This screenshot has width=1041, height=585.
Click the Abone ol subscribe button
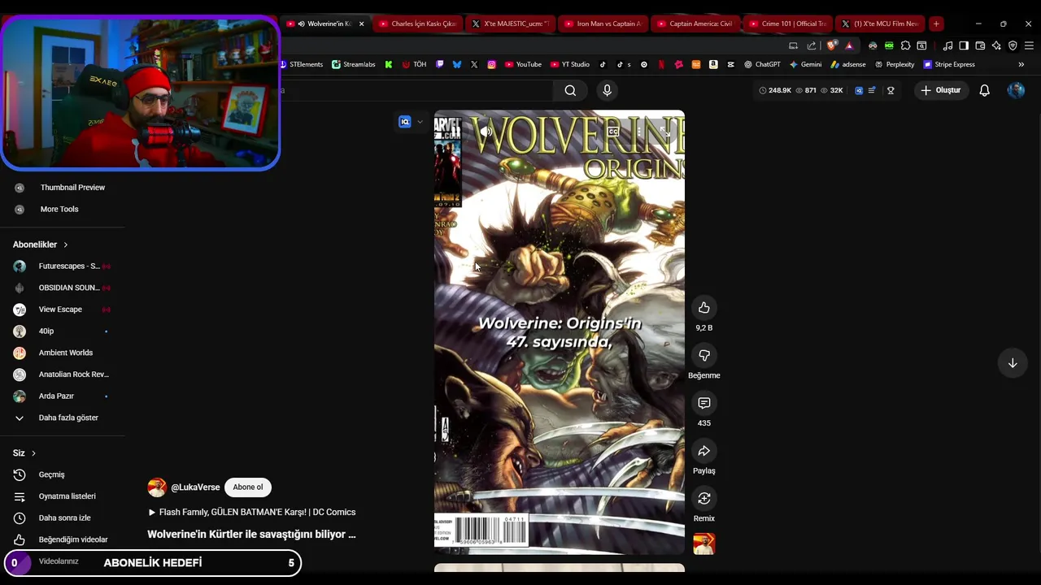(x=248, y=487)
